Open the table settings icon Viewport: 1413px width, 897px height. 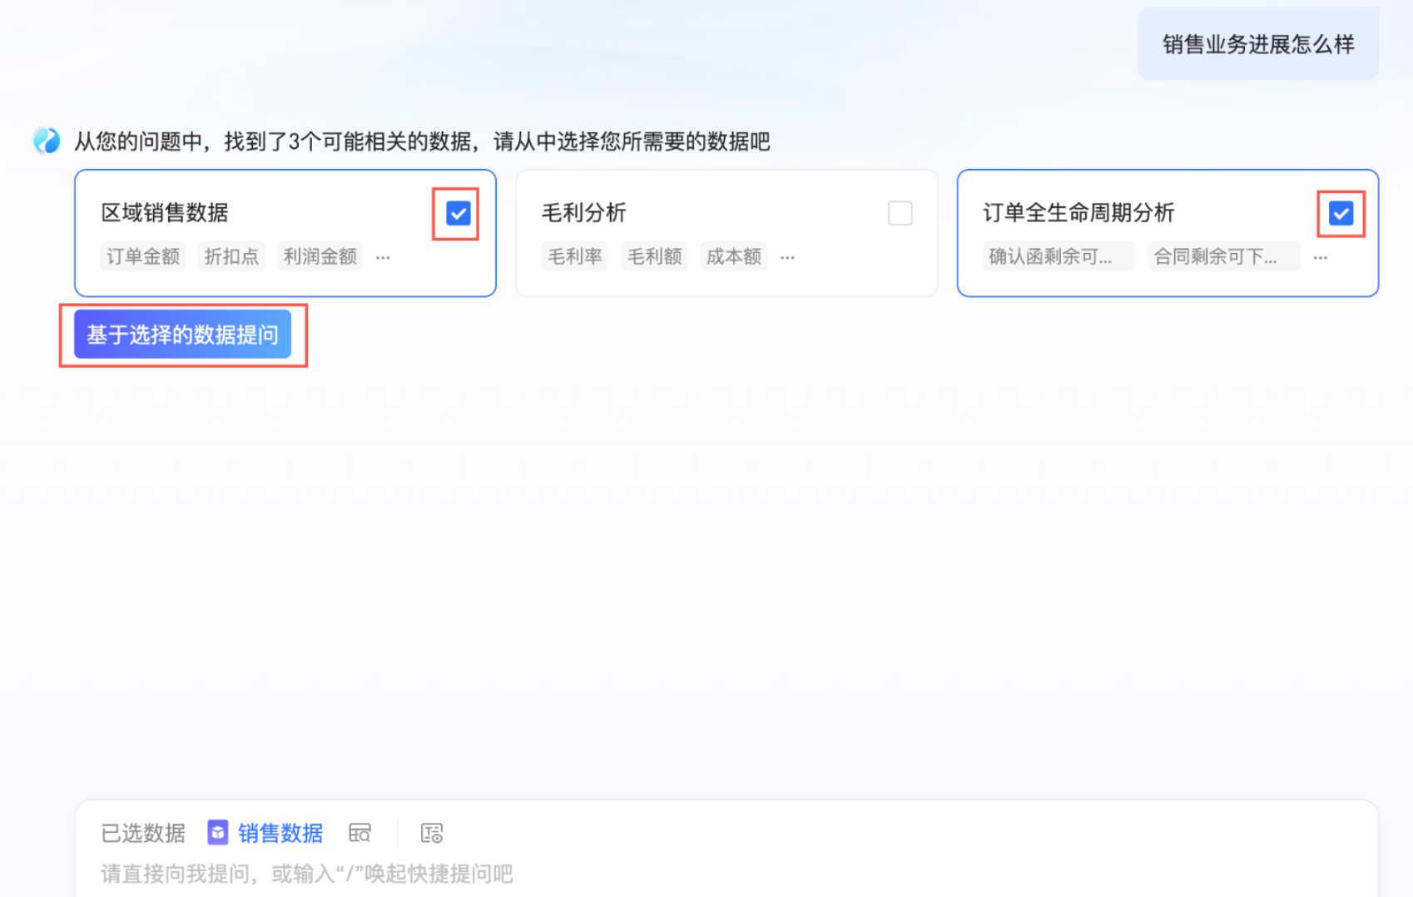432,832
